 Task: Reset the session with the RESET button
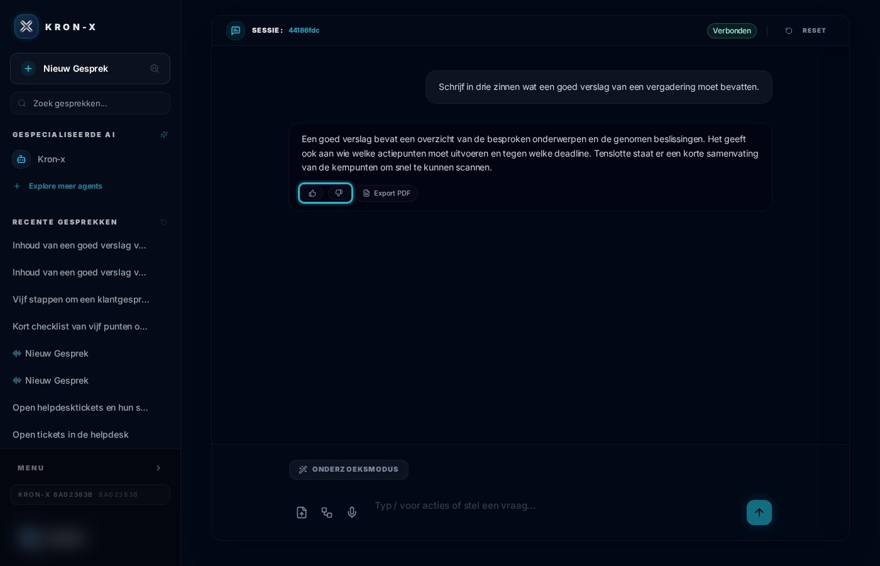pyautogui.click(x=806, y=31)
